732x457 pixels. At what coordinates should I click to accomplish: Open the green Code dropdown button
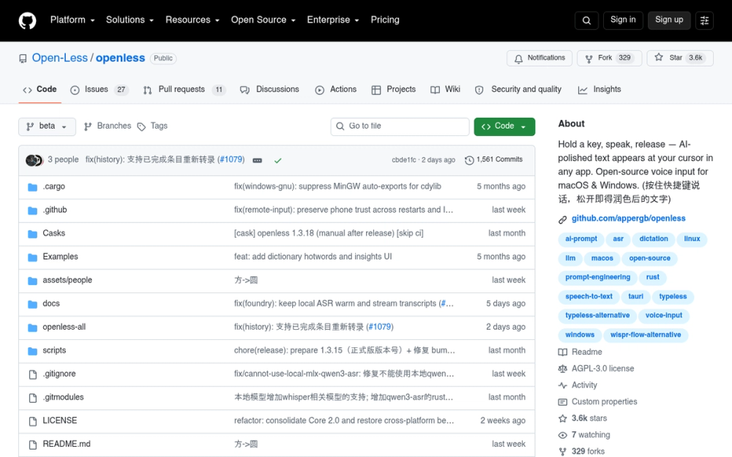point(504,126)
